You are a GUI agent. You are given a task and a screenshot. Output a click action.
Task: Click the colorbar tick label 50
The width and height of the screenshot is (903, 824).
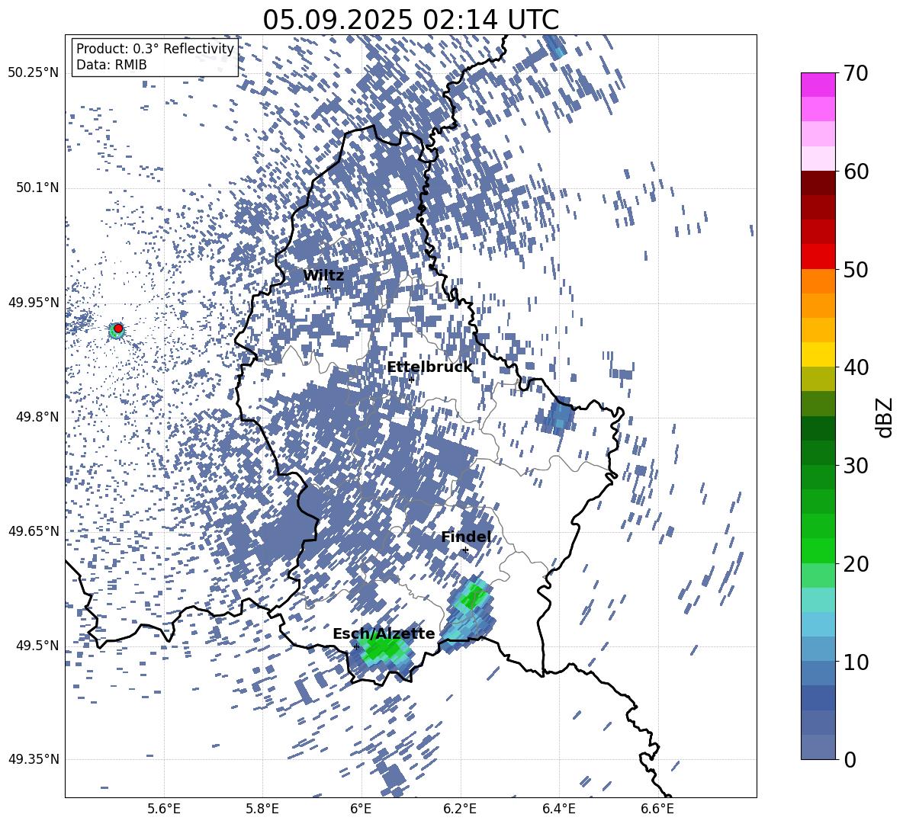(856, 270)
